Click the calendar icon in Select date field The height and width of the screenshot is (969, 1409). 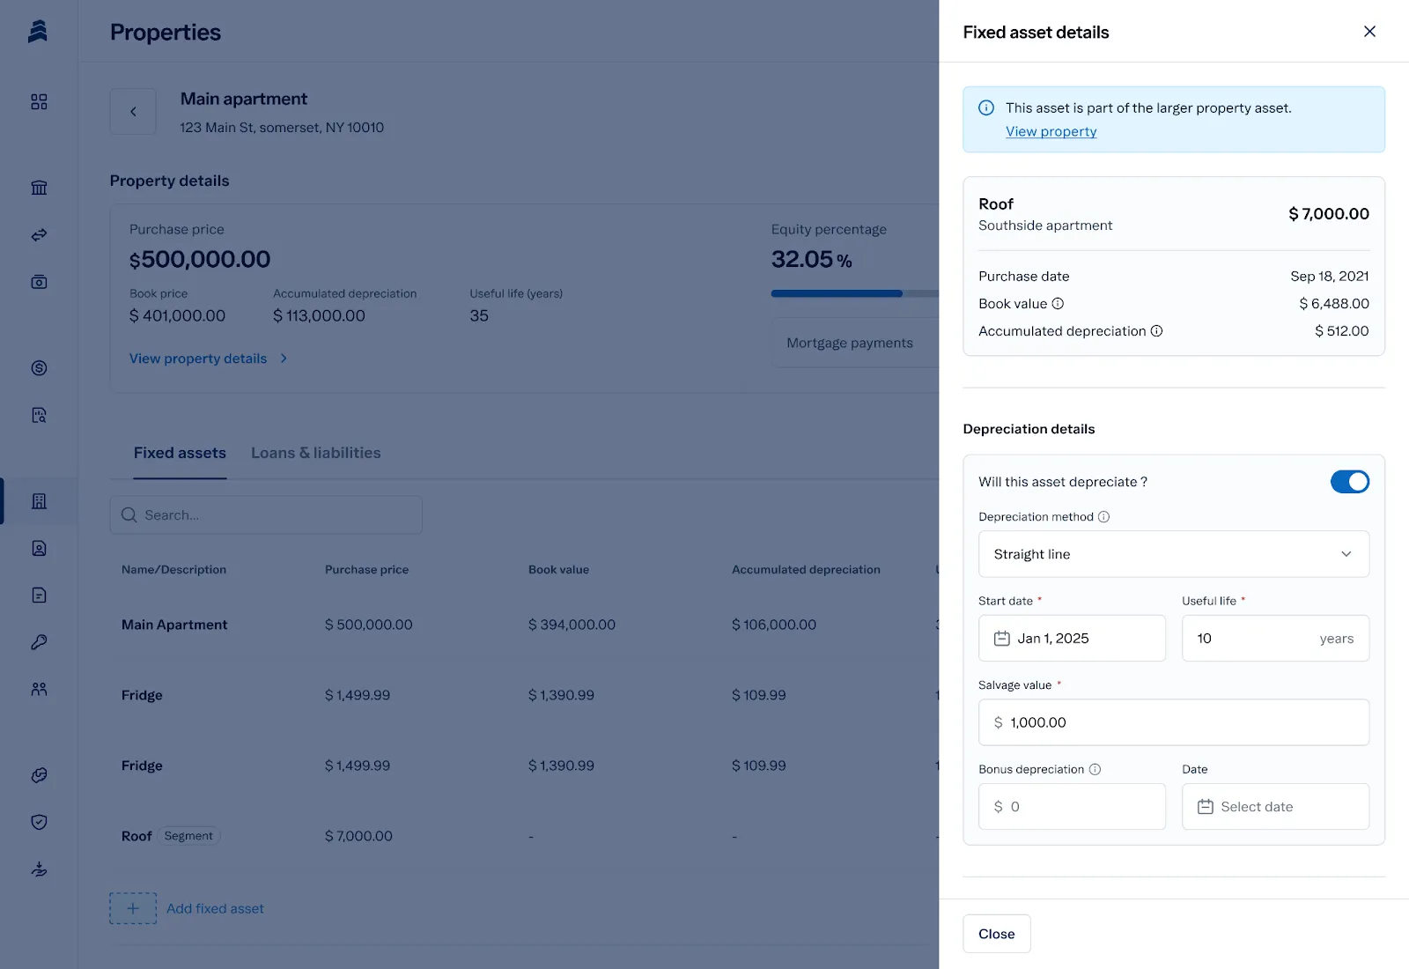[x=1205, y=807]
